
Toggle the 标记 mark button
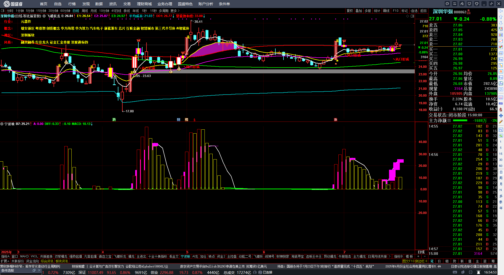pos(405,11)
